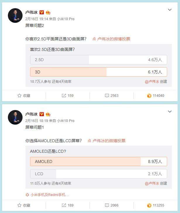Vote for the 2.5D option
180x213 pixels.
[x=98, y=60]
